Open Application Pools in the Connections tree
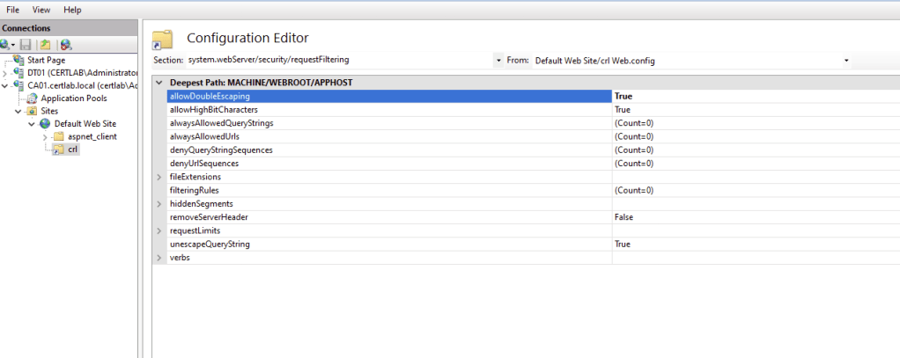900x358 pixels. [74, 99]
